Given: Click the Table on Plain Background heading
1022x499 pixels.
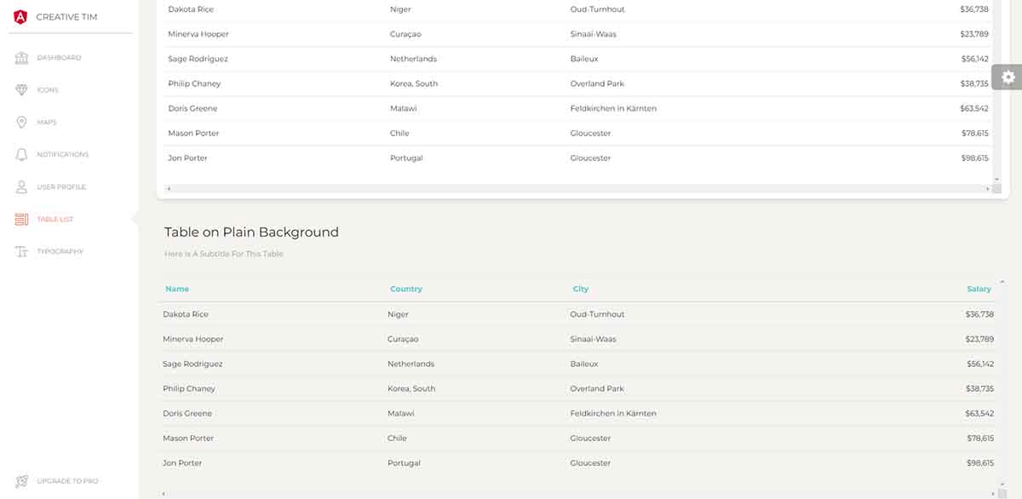Looking at the screenshot, I should pyautogui.click(x=251, y=232).
